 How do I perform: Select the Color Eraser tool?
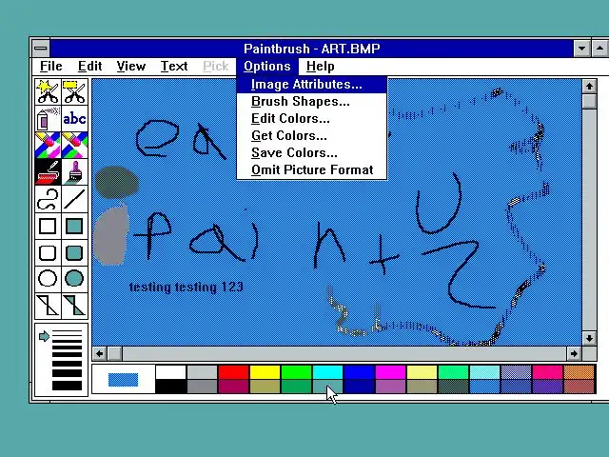48,145
